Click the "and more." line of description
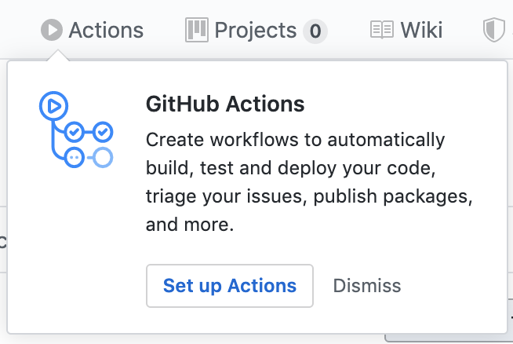Screen dimensions: 513x344 point(190,225)
